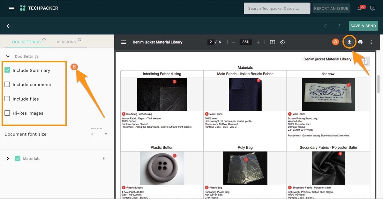Click the download PDF icon
Screen dimensions: 383x199
pyautogui.click(x=349, y=42)
